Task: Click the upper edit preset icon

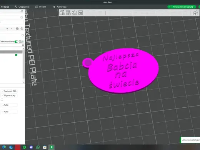Action: click(x=22, y=17)
